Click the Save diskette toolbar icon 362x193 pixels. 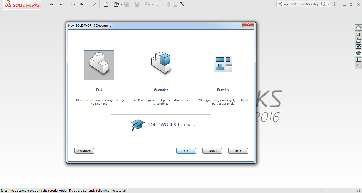127,4
